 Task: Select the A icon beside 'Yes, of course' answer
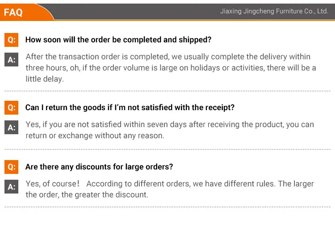point(11,187)
